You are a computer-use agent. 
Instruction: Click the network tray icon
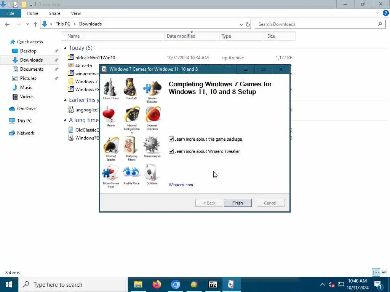click(x=341, y=285)
